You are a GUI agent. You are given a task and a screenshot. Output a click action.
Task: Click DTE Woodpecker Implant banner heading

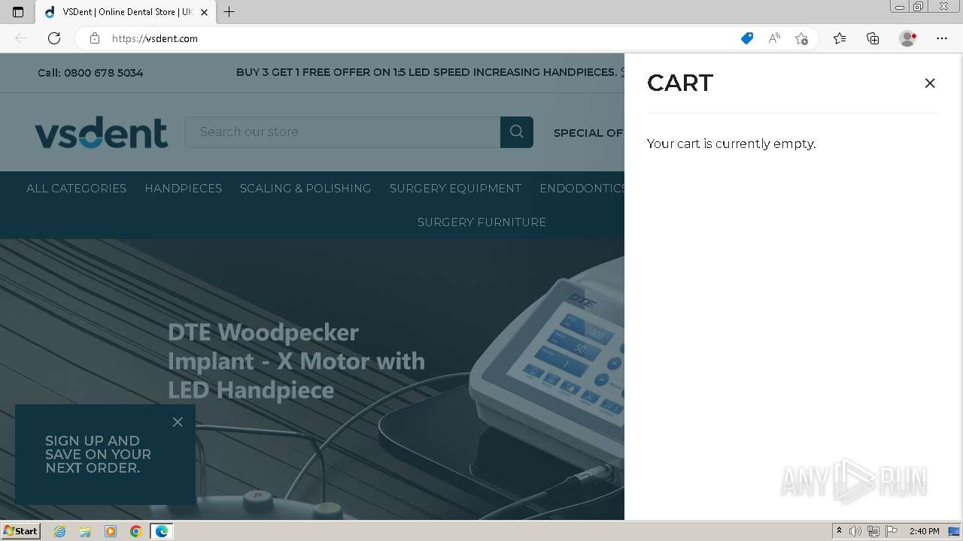[x=296, y=361]
